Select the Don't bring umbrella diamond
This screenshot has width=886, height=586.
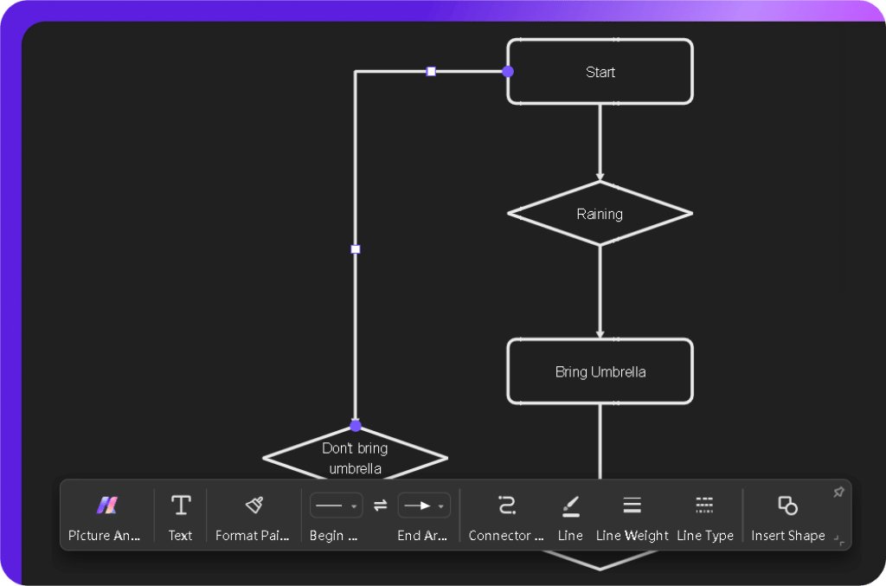tap(355, 459)
